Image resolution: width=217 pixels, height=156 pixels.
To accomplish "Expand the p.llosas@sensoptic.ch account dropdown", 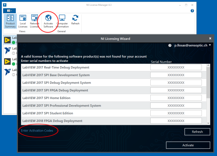I will 192,45.
